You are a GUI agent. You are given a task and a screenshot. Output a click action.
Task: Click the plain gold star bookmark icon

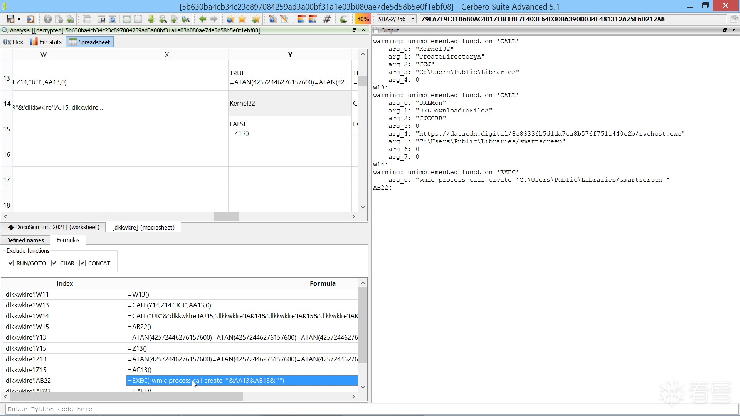pyautogui.click(x=242, y=19)
